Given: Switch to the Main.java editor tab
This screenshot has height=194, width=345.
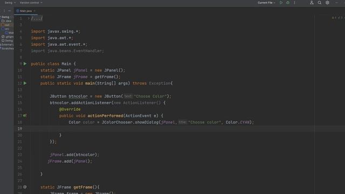Looking at the screenshot, I should tap(26, 11).
